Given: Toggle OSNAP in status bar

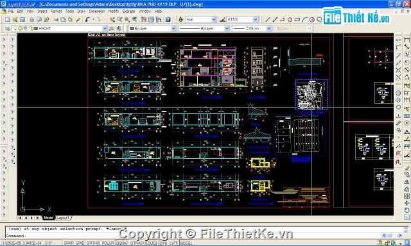Looking at the screenshot, I should pyautogui.click(x=122, y=243).
